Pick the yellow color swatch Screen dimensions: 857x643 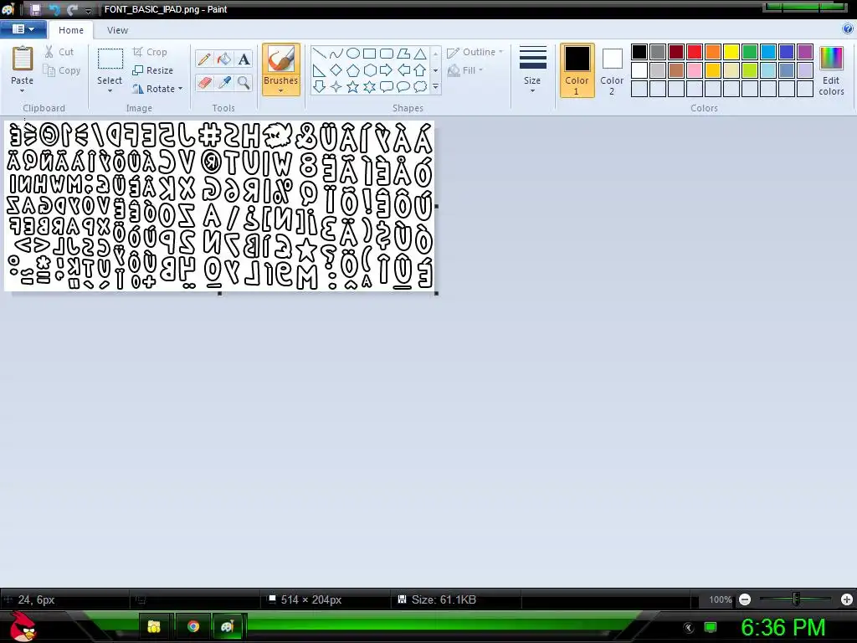tap(731, 52)
